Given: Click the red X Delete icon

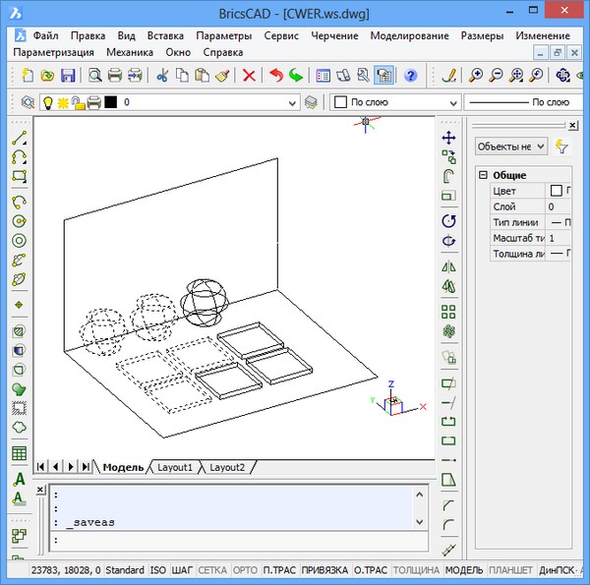Looking at the screenshot, I should (x=250, y=75).
